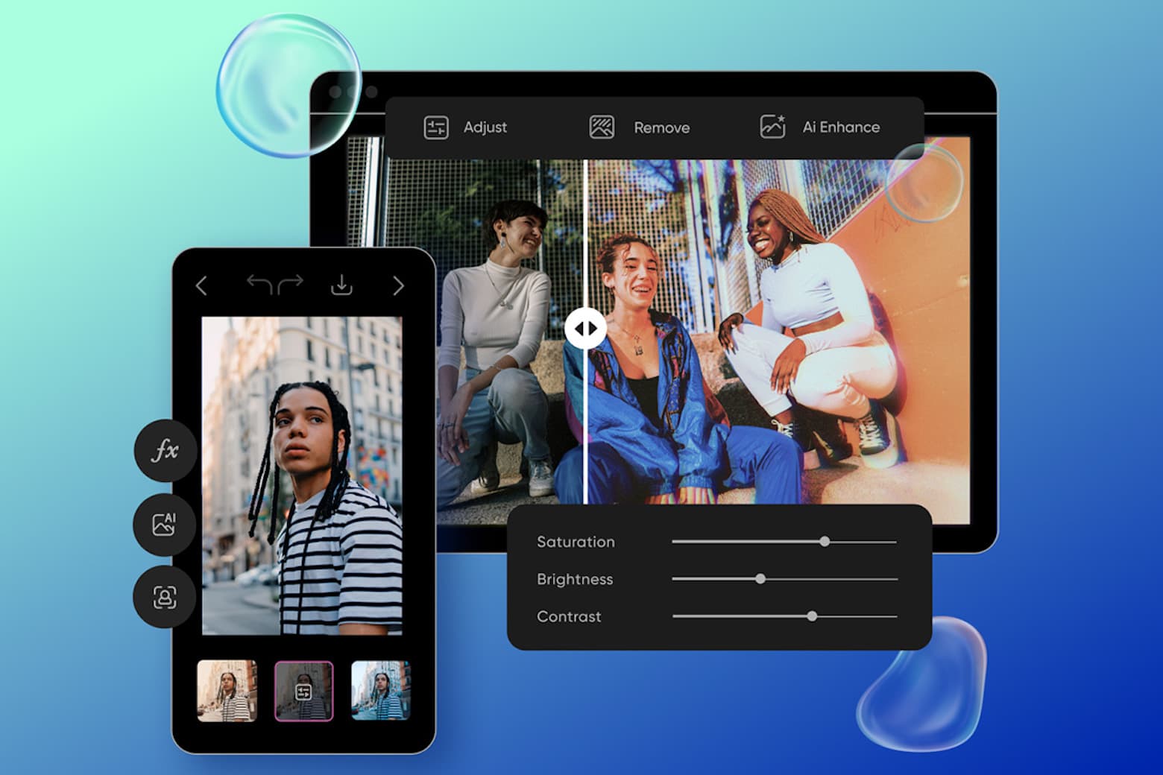Click the Saturation slider handle
Image resolution: width=1163 pixels, height=775 pixels.
click(x=825, y=541)
